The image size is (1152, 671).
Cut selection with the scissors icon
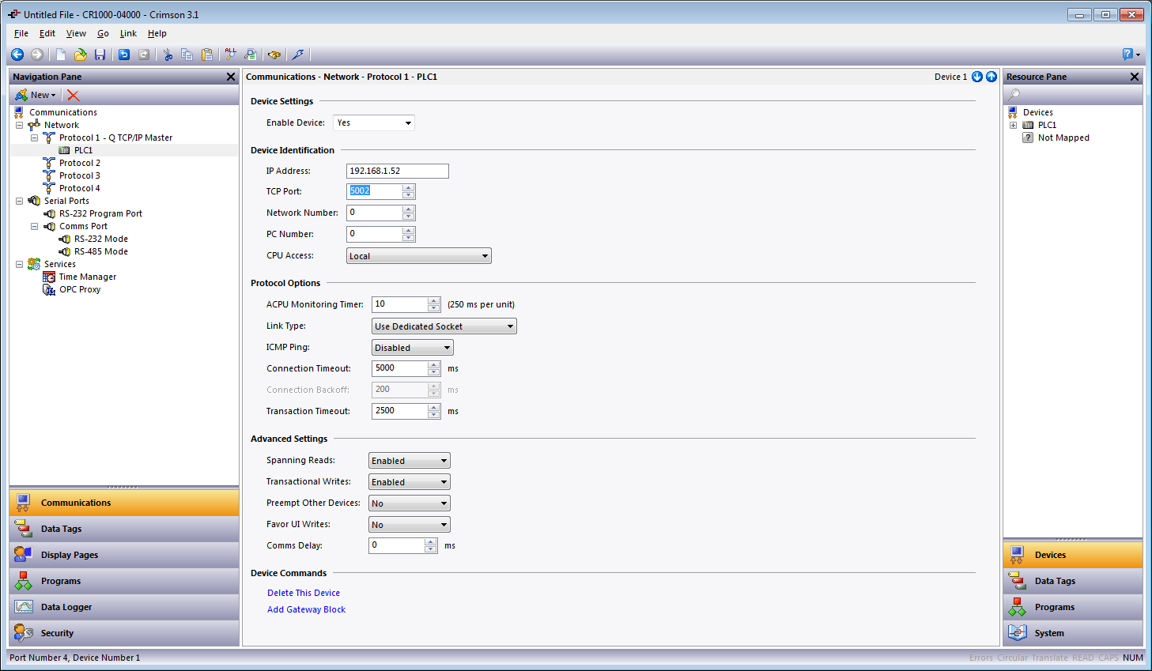coord(168,55)
